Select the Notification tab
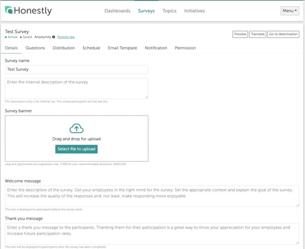Viewport: 305px width, 249px height. click(x=156, y=48)
